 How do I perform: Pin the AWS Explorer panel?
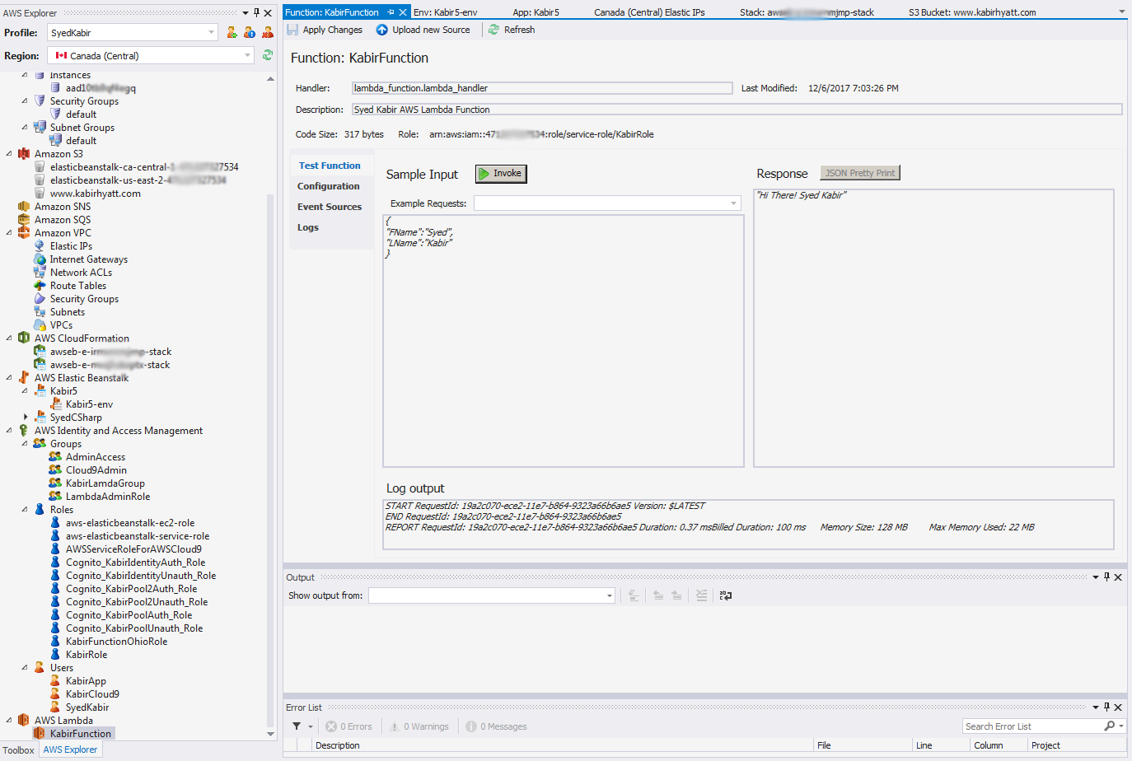(256, 12)
